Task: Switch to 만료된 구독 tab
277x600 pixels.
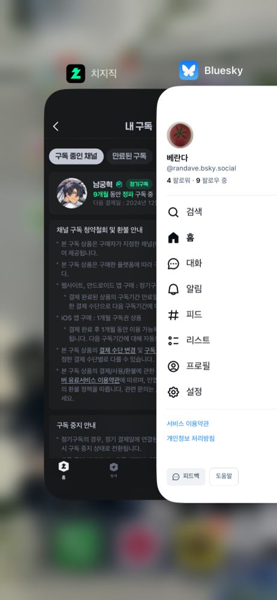Action: point(129,156)
